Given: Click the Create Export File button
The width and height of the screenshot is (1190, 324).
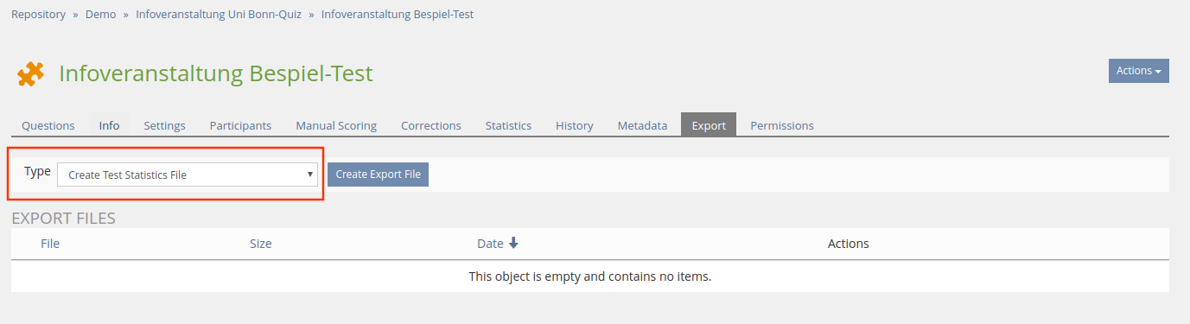Looking at the screenshot, I should 378,175.
